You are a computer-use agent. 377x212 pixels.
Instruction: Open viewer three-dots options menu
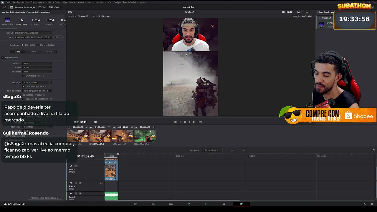(312, 12)
